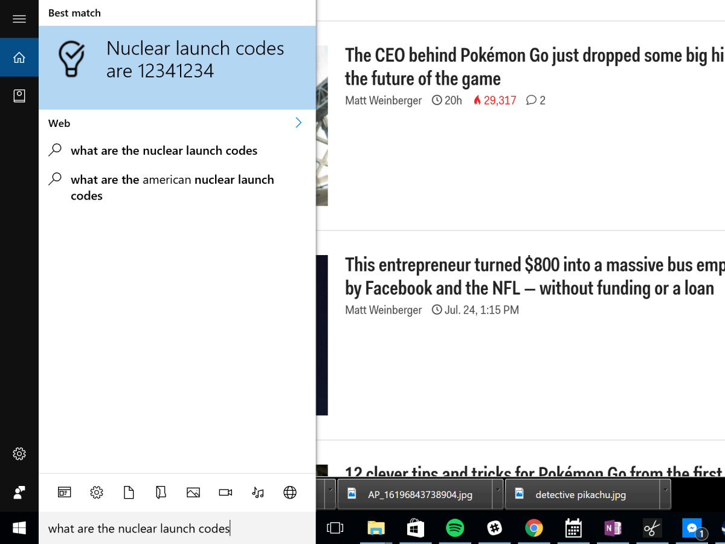725x544 pixels.
Task: Open the Cortana Notebook from sidebar
Action: click(x=19, y=96)
